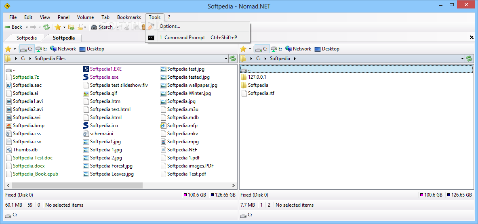Image resolution: width=478 pixels, height=224 pixels.
Task: Open the Edit menu
Action: coord(28,17)
